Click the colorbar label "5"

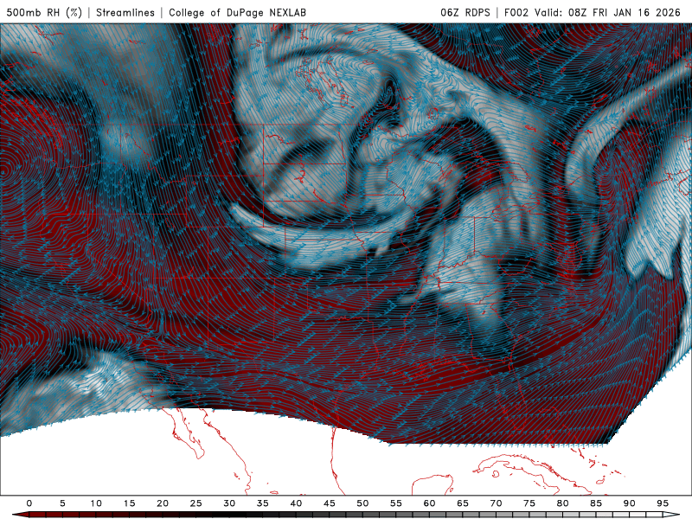coord(62,503)
